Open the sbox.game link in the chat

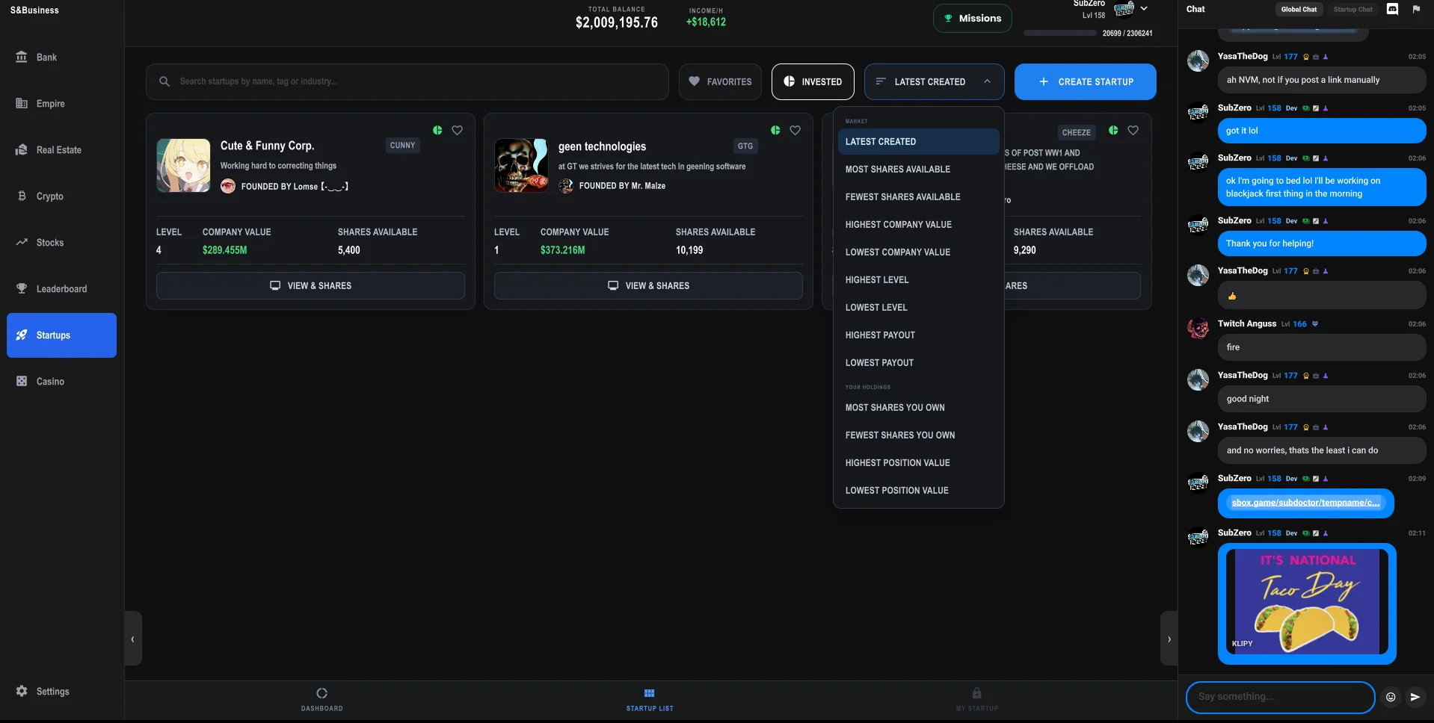tap(1305, 503)
